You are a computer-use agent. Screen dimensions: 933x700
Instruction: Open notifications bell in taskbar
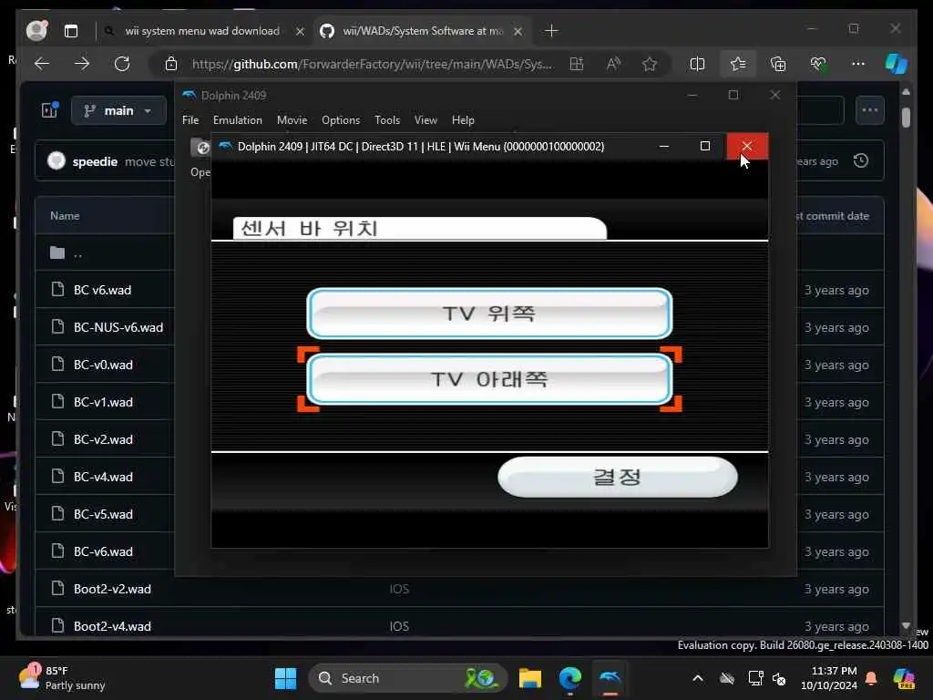[871, 678]
